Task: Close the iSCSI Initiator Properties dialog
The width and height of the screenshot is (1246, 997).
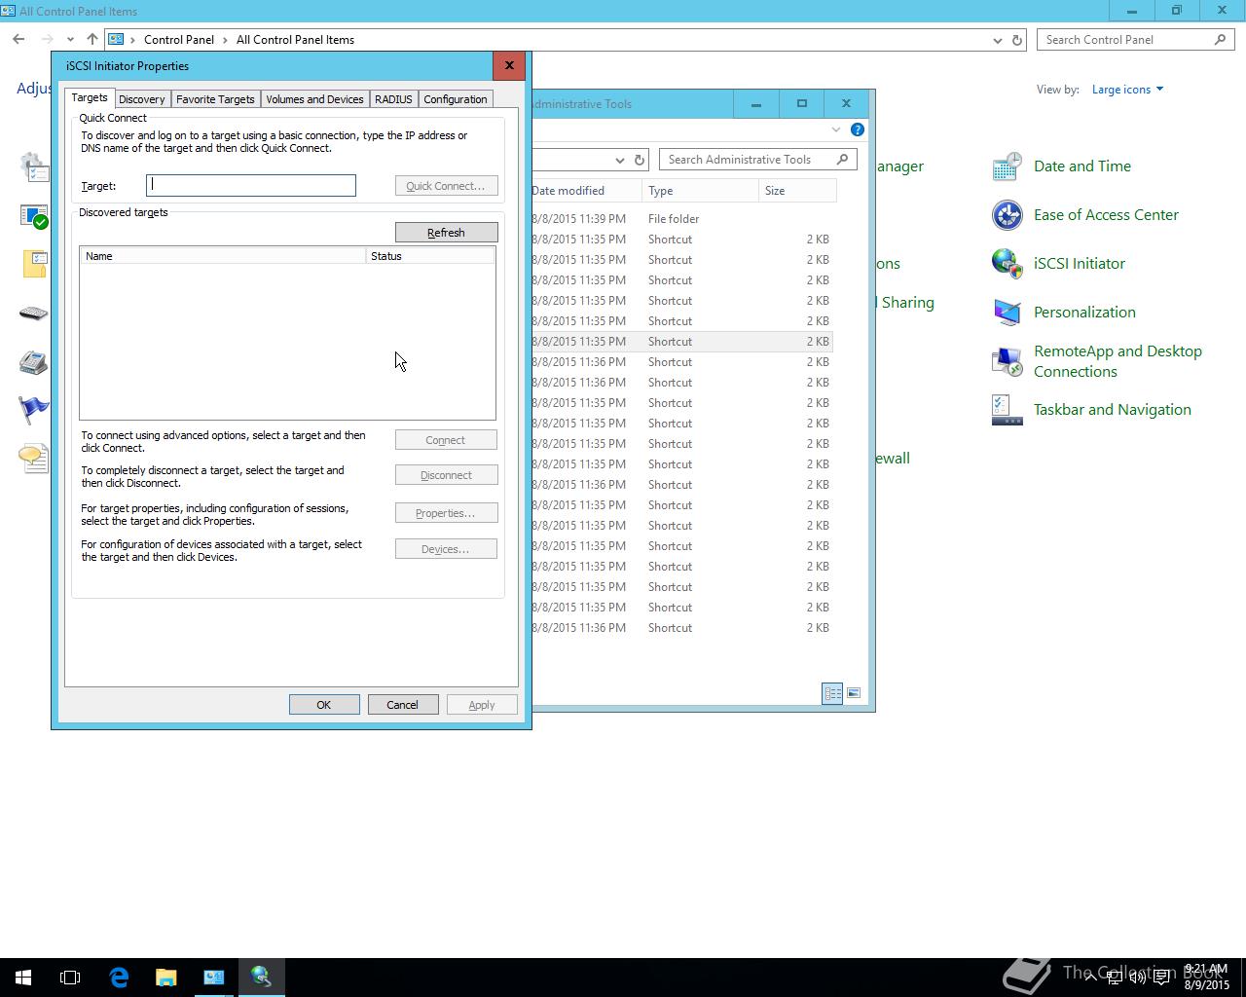Action: (509, 66)
